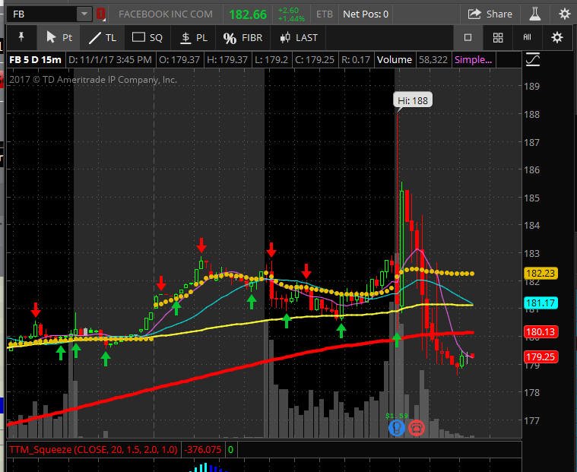The height and width of the screenshot is (472, 577).
Task: Click the Simple moving average study label
Action: [473, 59]
